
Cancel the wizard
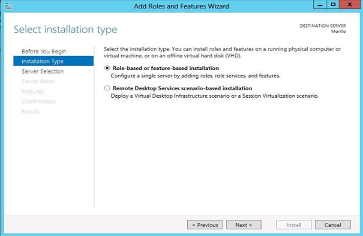(333, 225)
